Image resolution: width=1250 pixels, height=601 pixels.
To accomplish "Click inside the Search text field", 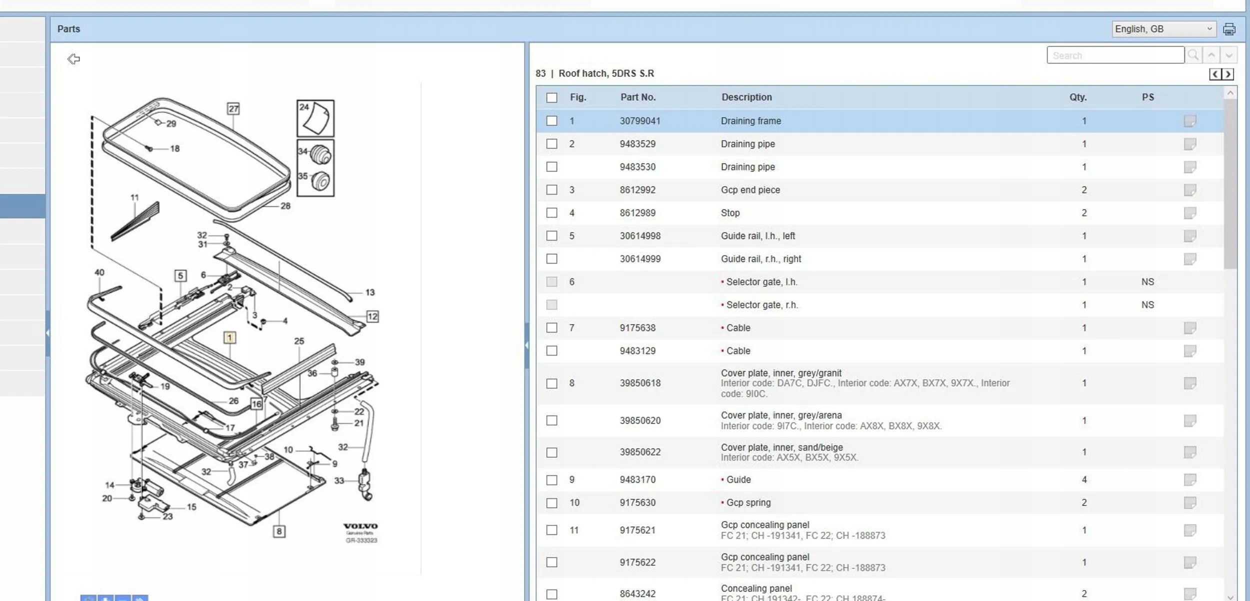I will (1114, 55).
